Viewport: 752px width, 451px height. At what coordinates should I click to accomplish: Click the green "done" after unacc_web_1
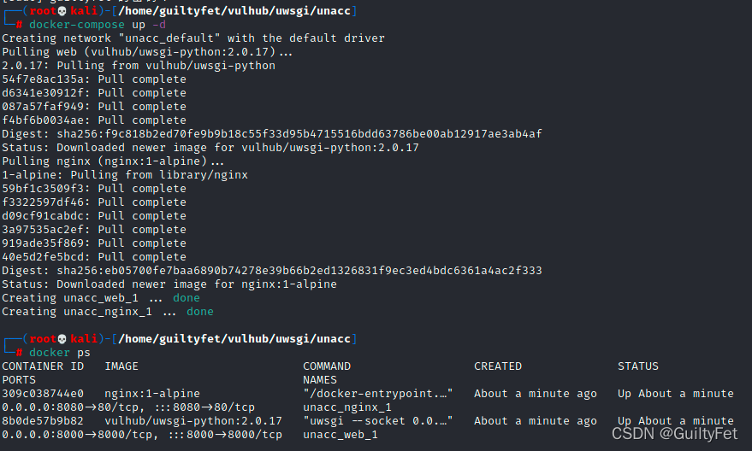coord(187,298)
